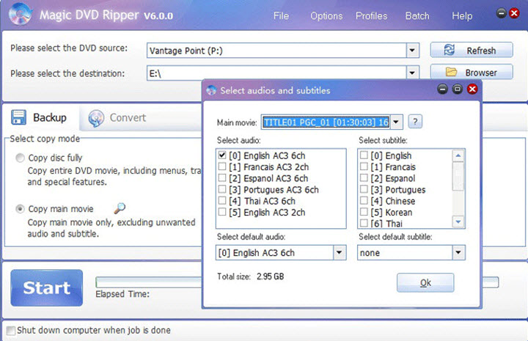Click the magnifier icon beside Copy main movie
This screenshot has width=528, height=341.
point(120,208)
